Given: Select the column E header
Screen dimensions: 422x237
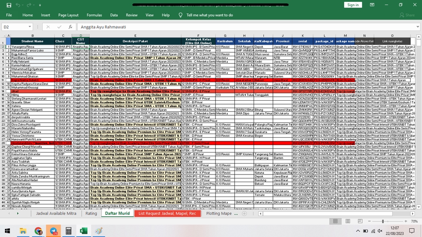Looking at the screenshot, I should [135, 36].
